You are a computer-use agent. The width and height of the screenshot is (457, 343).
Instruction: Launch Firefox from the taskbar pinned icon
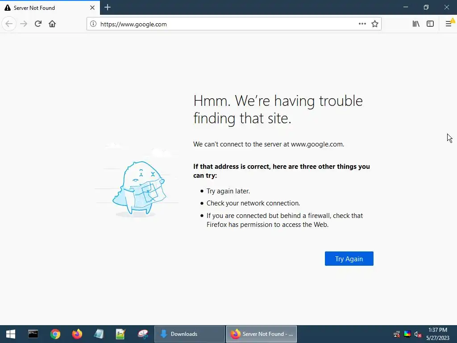(x=77, y=334)
